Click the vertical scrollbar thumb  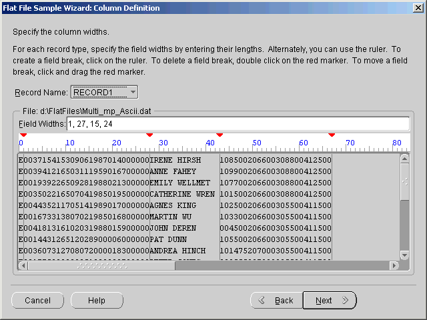(405, 182)
